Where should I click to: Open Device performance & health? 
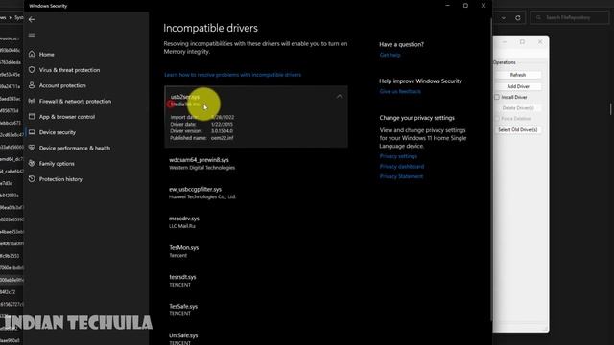[x=75, y=148]
